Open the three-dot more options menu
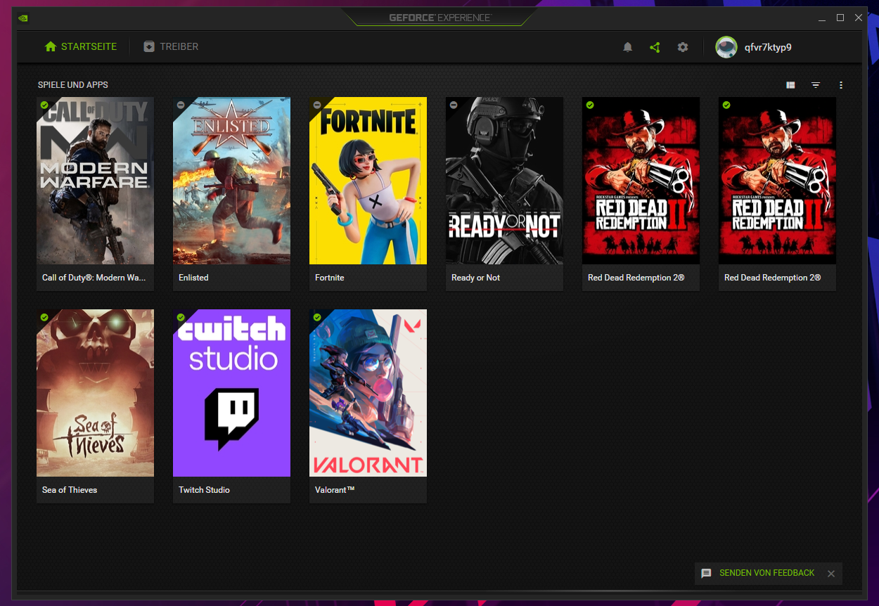 [841, 85]
